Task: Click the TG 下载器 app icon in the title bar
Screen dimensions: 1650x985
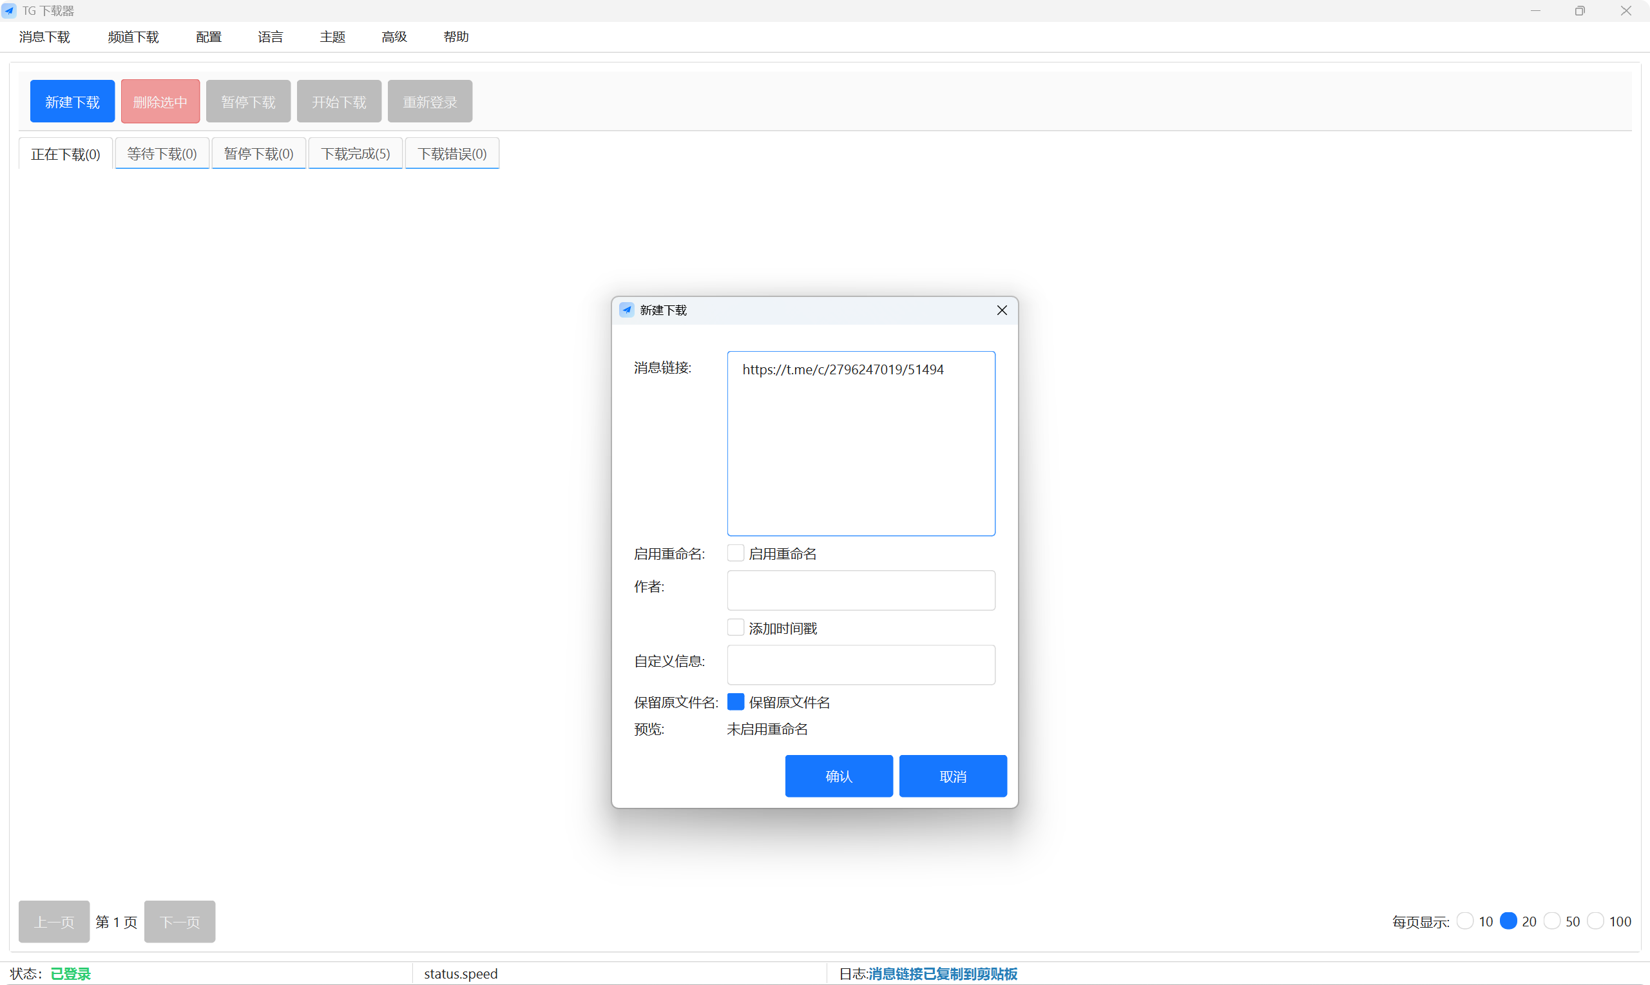Action: click(x=9, y=10)
